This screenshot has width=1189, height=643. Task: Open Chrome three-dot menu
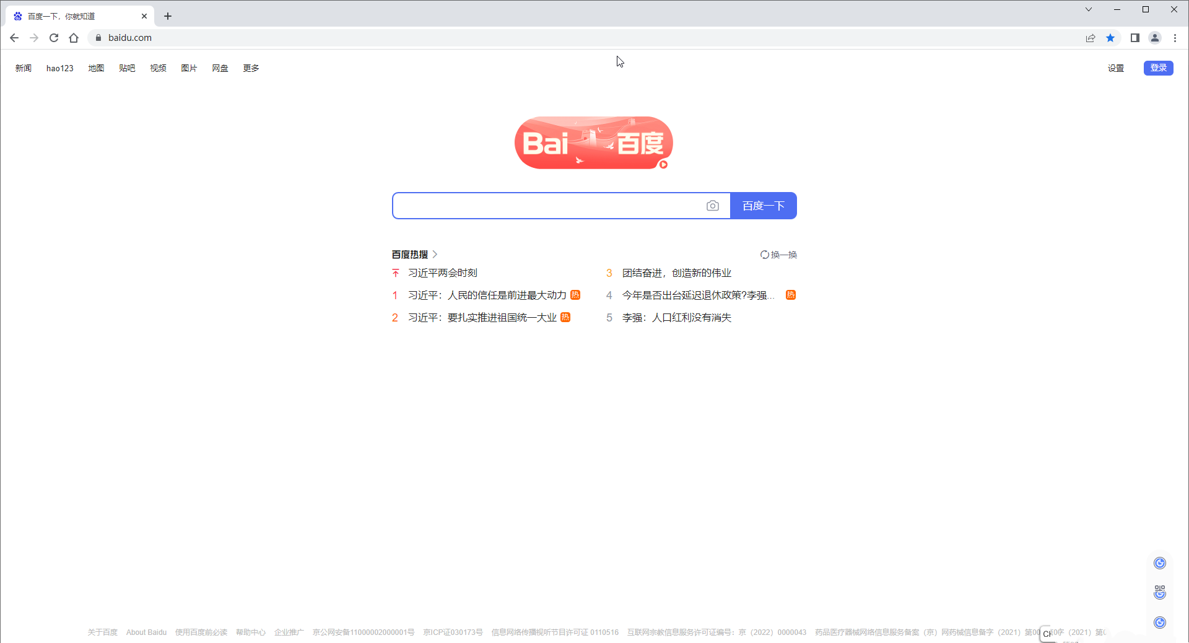1175,38
